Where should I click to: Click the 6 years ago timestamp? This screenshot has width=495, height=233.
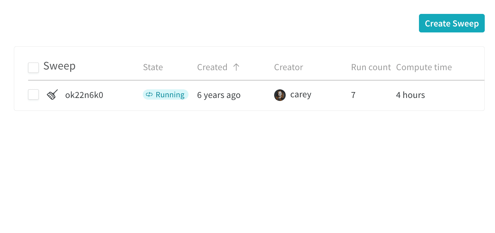pos(219,95)
